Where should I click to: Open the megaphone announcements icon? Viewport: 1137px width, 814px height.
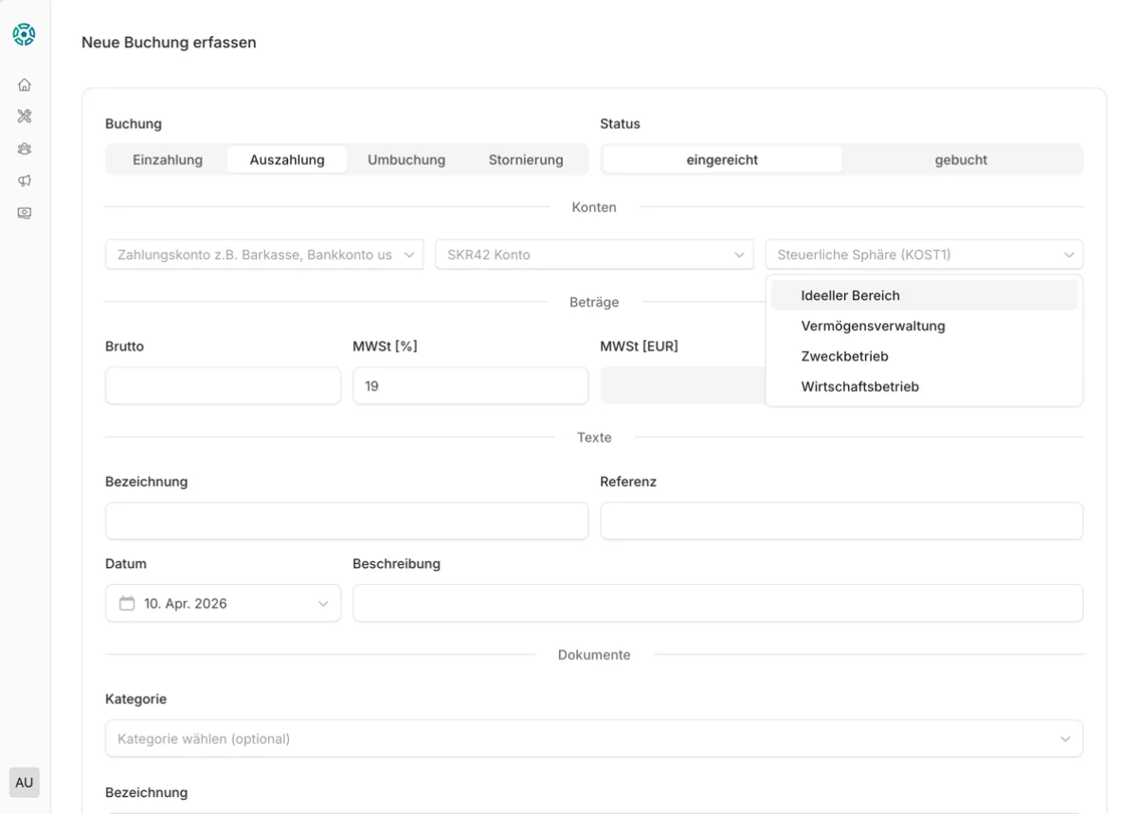[25, 181]
